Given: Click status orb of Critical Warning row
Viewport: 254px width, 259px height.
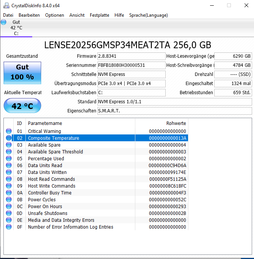Looking at the screenshot, I should [x=9, y=131].
